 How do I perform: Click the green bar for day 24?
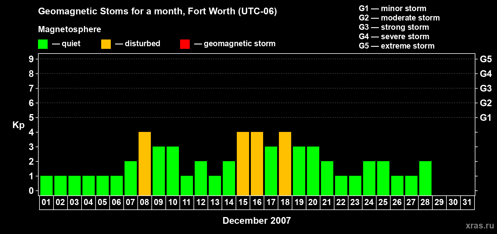pos(369,178)
